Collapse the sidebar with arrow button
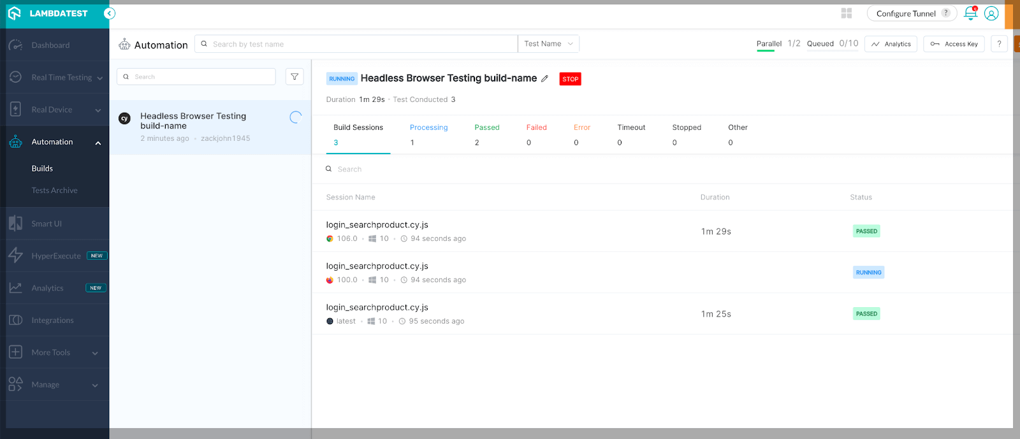The image size is (1020, 439). pyautogui.click(x=110, y=13)
